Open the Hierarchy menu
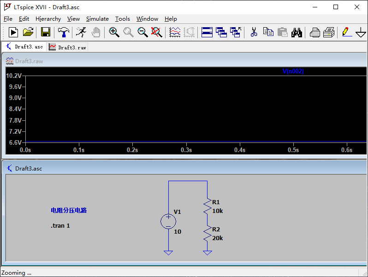The image size is (368, 277). pyautogui.click(x=48, y=19)
